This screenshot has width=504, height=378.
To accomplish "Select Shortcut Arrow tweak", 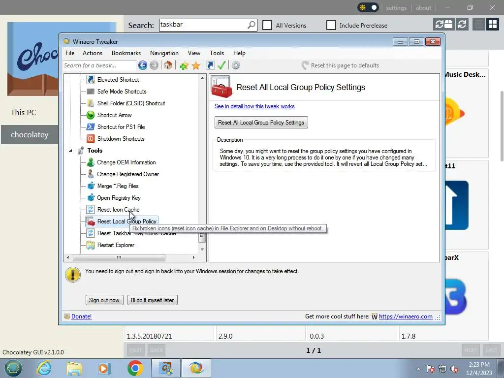I will pos(114,115).
